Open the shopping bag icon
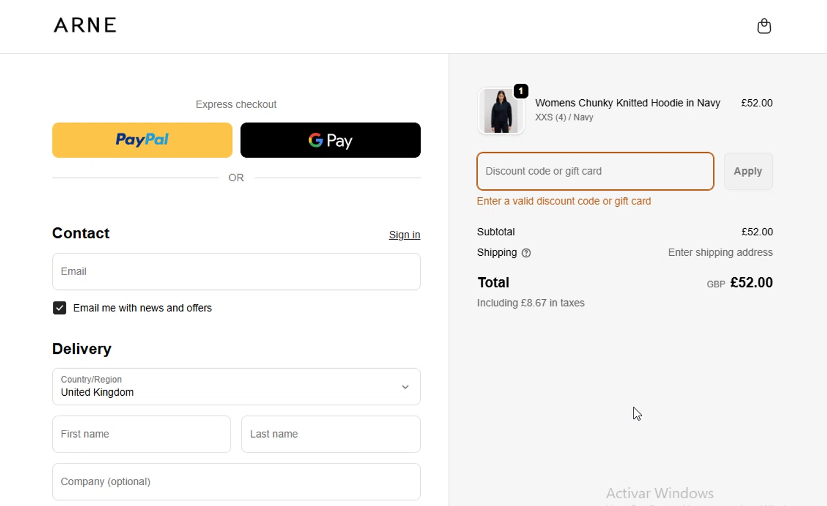The height and width of the screenshot is (506, 827). click(764, 26)
